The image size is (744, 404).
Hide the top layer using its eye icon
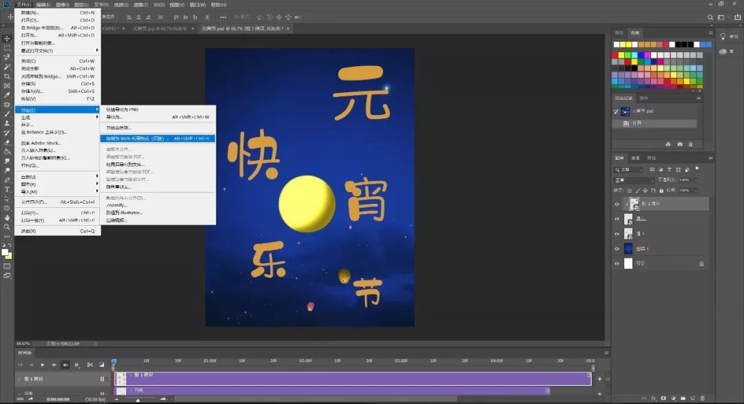pos(617,204)
